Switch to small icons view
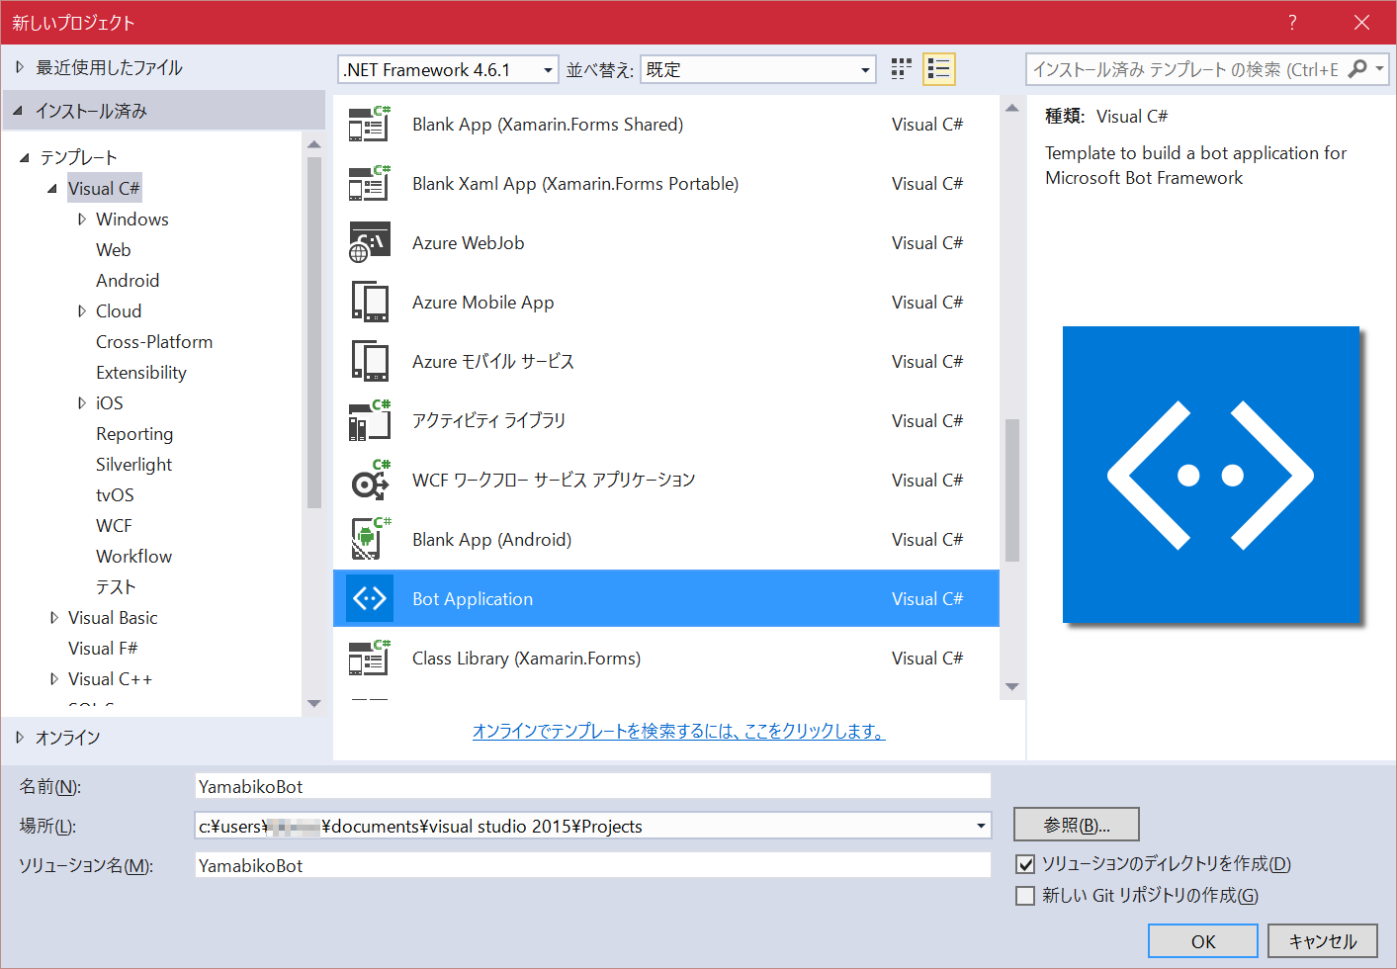Screen dimensions: 1397x969 click(901, 69)
